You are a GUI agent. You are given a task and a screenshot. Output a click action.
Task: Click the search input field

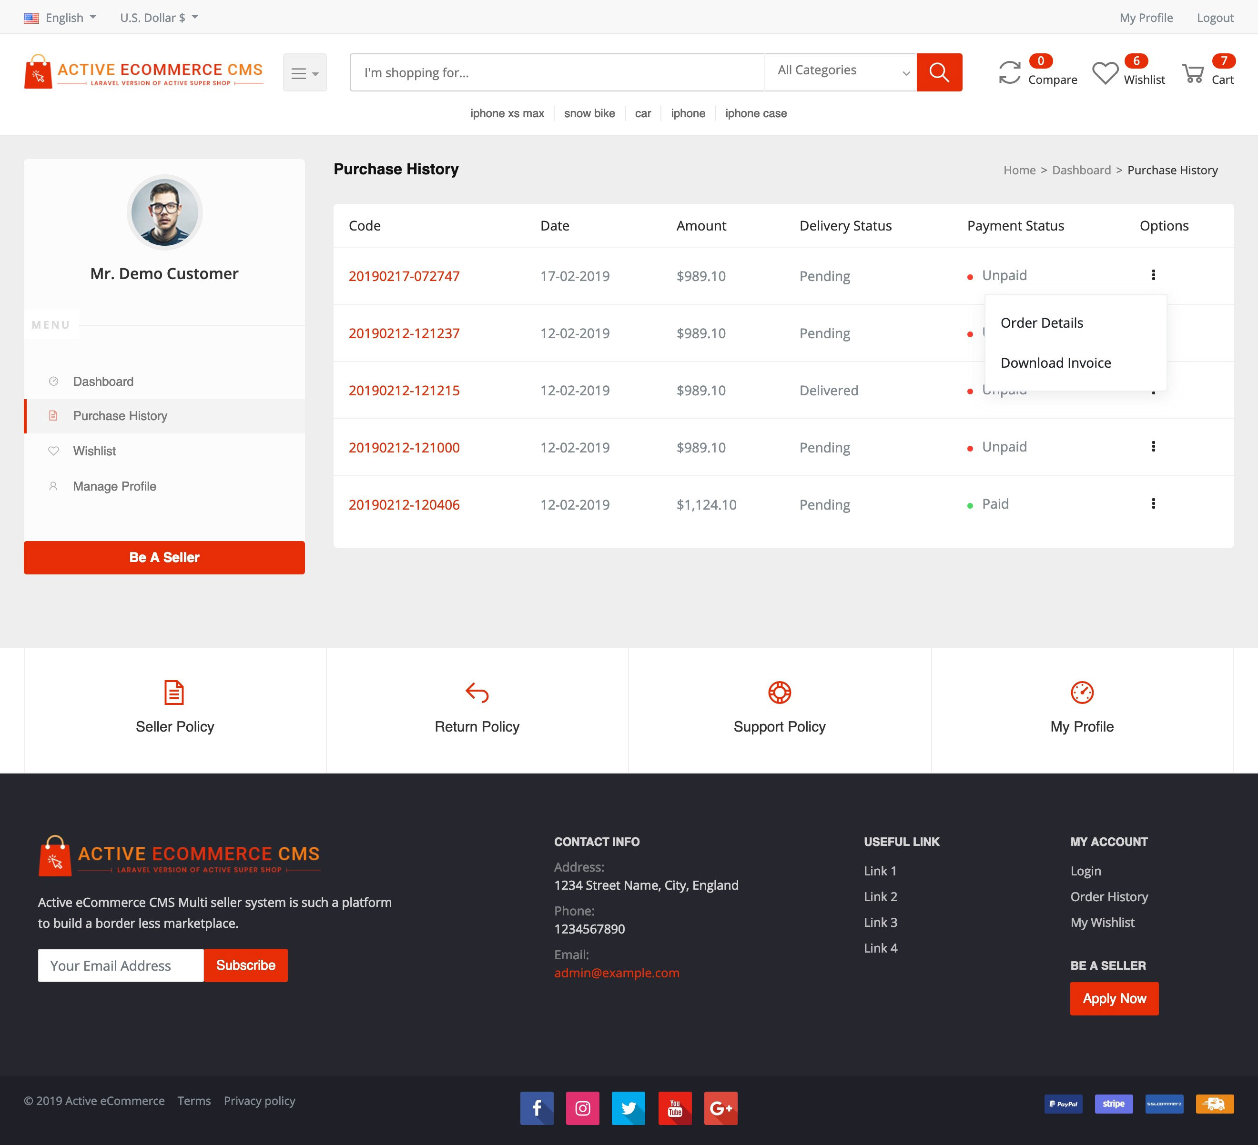[x=557, y=72]
